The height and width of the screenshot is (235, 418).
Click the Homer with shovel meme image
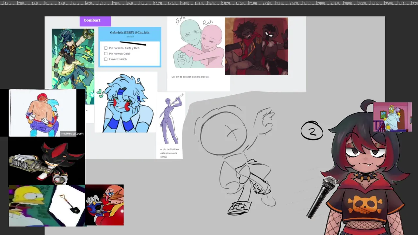pos(47,206)
